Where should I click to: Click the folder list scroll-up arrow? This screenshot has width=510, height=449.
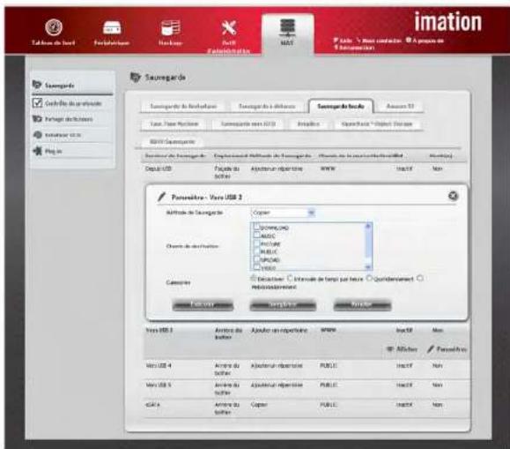point(368,226)
